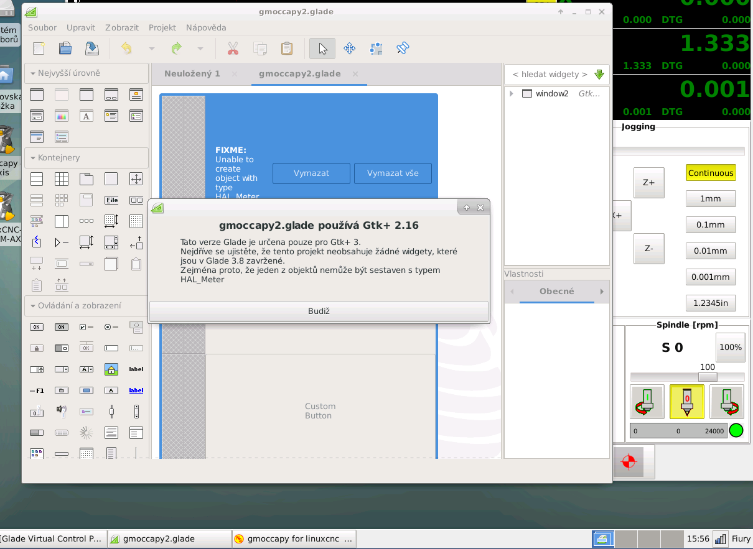Open the dropdown arrow beside Undo

pos(151,48)
